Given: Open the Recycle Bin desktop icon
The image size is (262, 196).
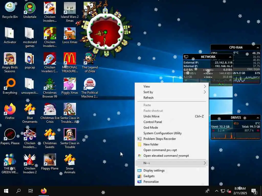Looking at the screenshot, I should [10, 10].
